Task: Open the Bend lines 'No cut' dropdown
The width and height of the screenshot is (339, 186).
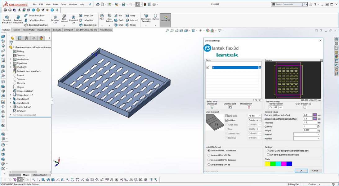Action: (x=255, y=116)
